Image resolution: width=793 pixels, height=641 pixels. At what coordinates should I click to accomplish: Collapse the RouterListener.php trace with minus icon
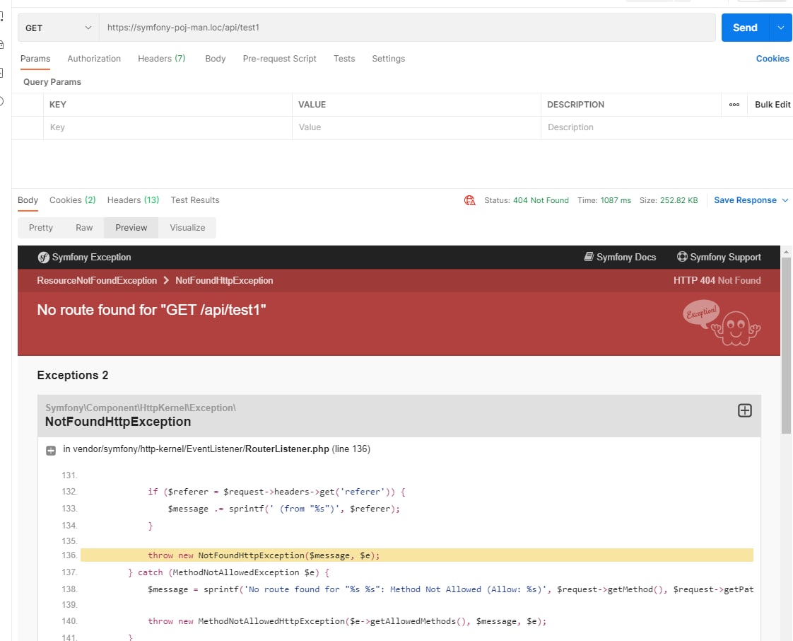pos(51,451)
